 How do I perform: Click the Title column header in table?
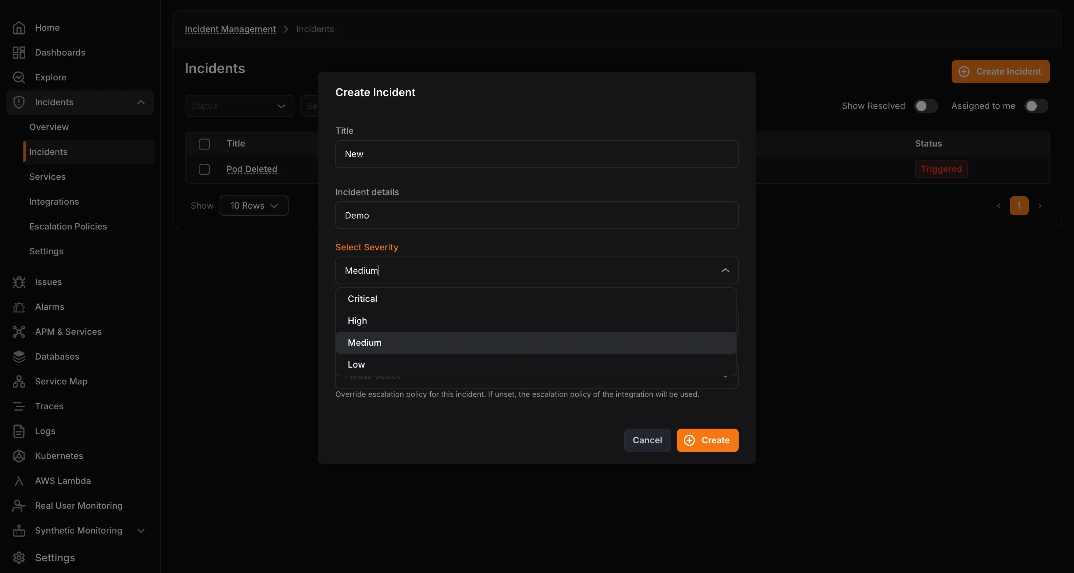tap(236, 144)
